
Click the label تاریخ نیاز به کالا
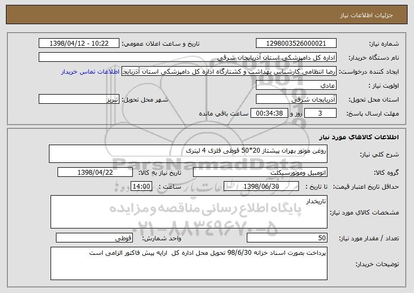point(160,173)
